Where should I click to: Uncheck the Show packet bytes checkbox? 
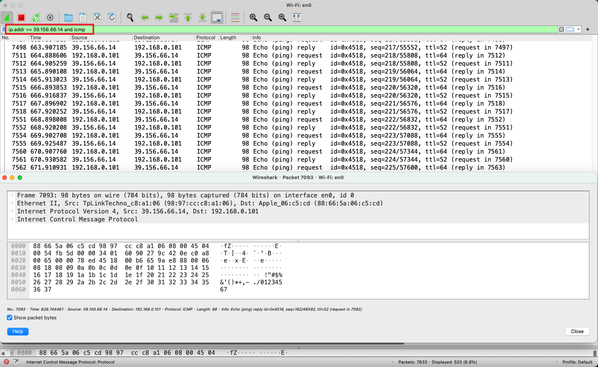click(x=10, y=318)
